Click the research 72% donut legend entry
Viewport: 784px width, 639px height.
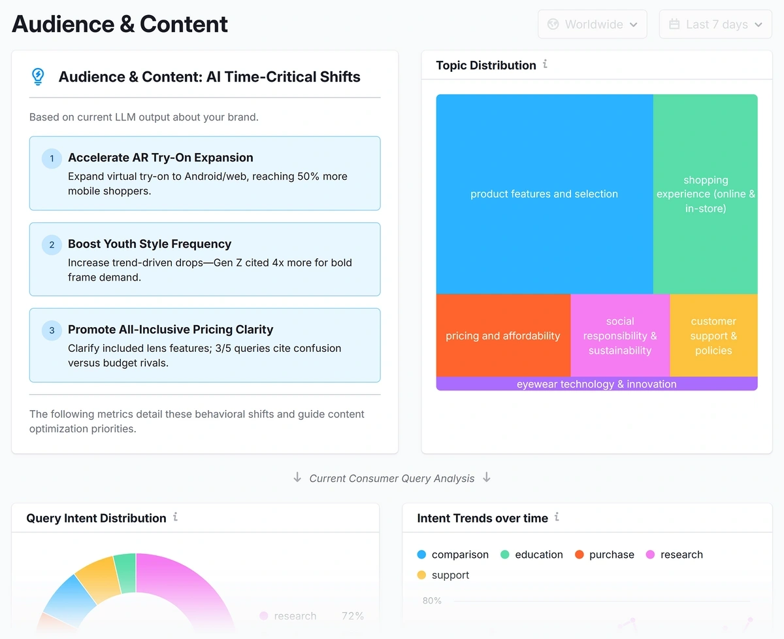pyautogui.click(x=312, y=616)
